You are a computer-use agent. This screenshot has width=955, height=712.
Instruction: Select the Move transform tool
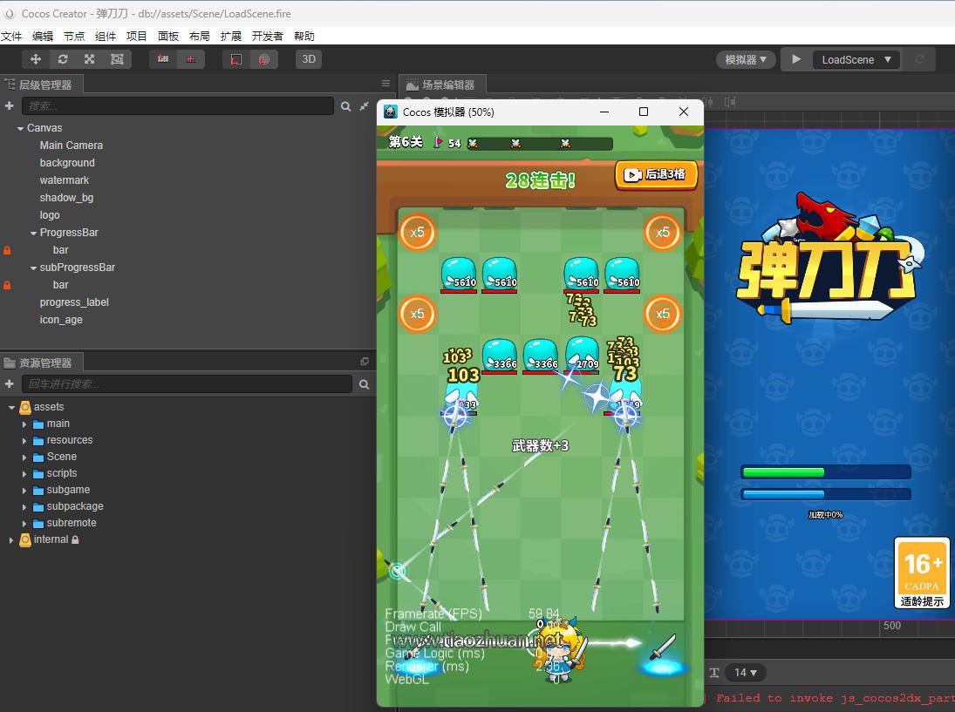(36, 59)
